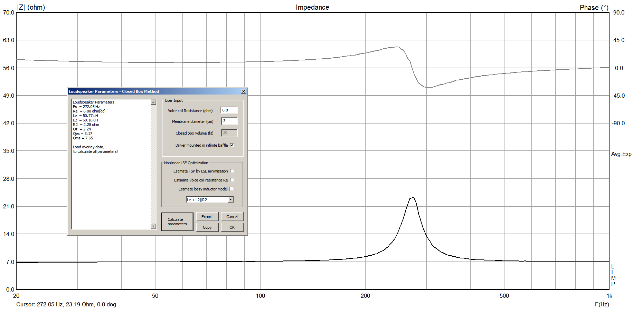Click the OK button
The image size is (633, 325).
coord(232,227)
